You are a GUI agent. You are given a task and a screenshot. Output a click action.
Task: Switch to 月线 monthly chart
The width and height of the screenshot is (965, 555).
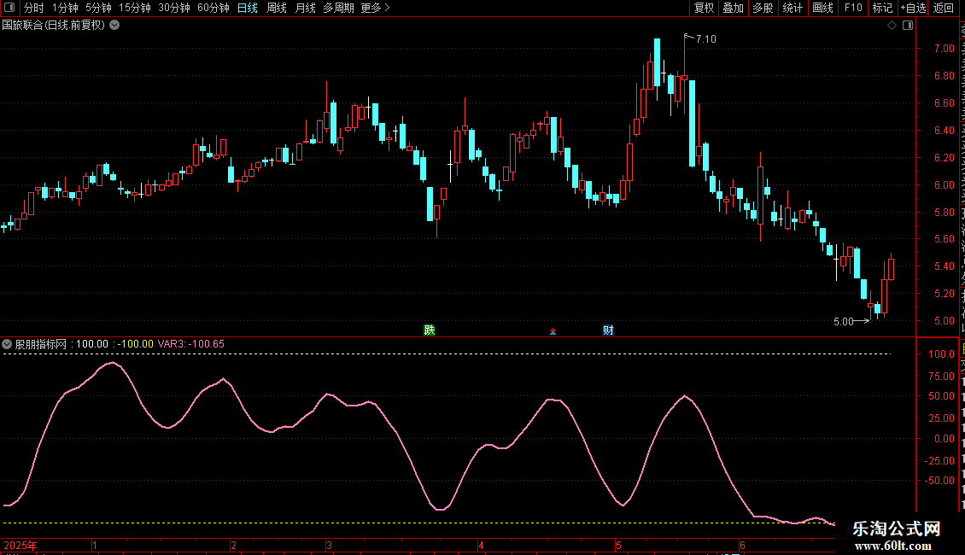click(x=305, y=8)
